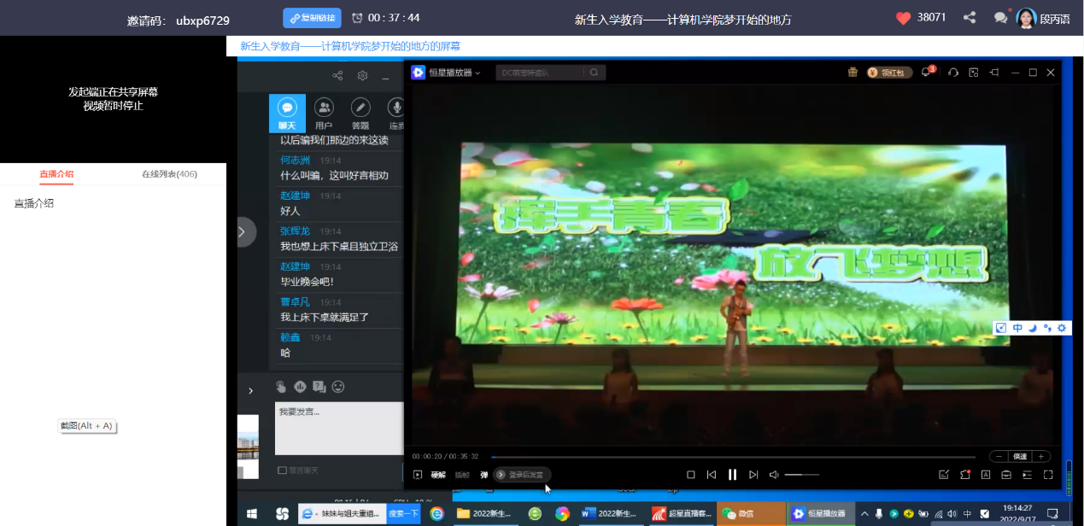Open the chat bubbles icon in header
Screen dimensions: 1084x526
[1000, 18]
